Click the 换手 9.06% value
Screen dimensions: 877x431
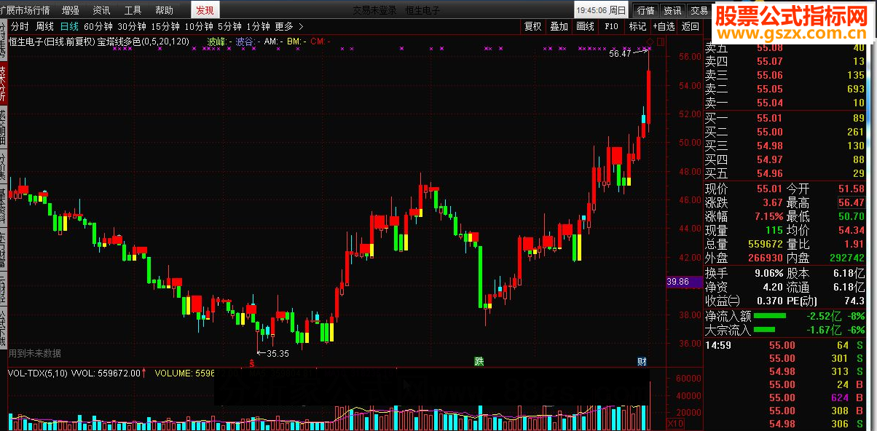[x=768, y=273]
